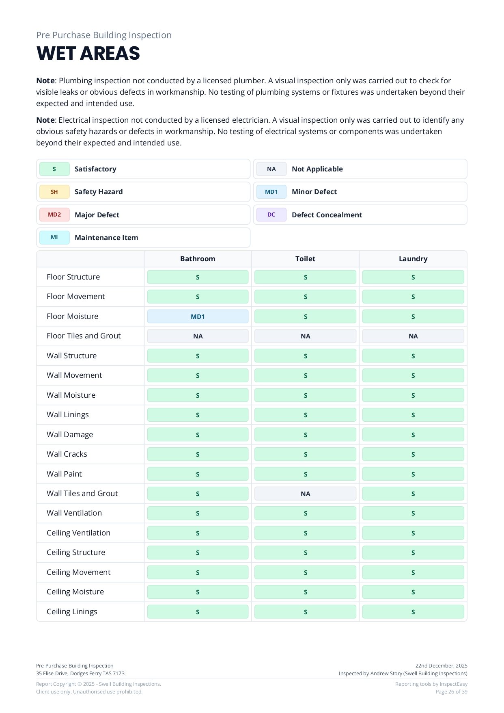Click the WET AREAS page heading
Screen dimensions: 504x713
click(x=88, y=54)
